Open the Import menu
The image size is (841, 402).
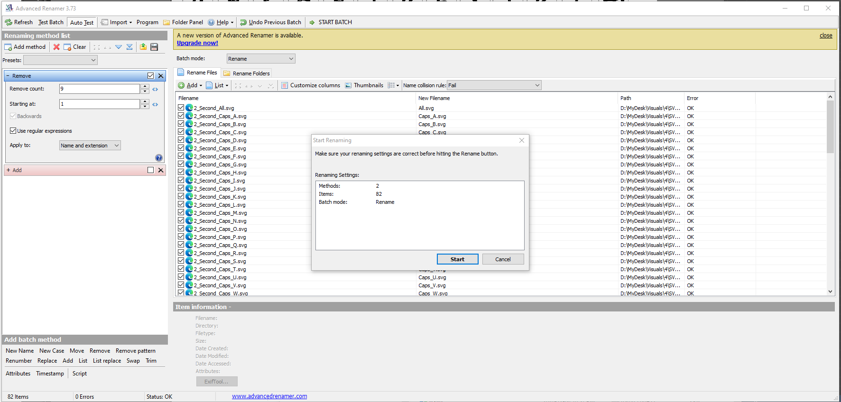[117, 22]
